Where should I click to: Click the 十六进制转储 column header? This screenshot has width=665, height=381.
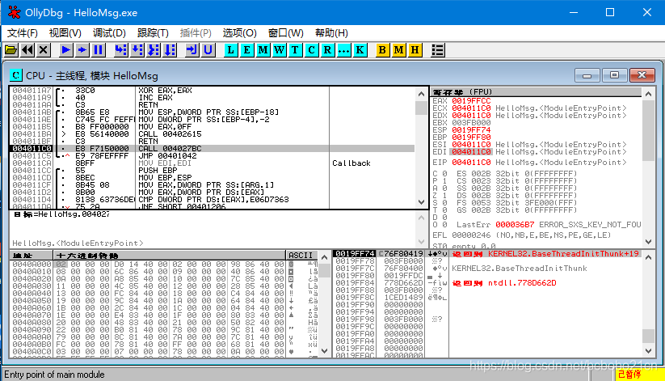(x=169, y=256)
